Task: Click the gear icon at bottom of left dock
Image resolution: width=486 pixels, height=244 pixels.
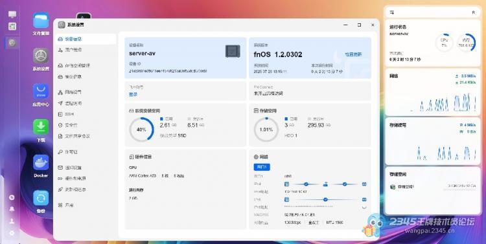Action: click(12, 233)
